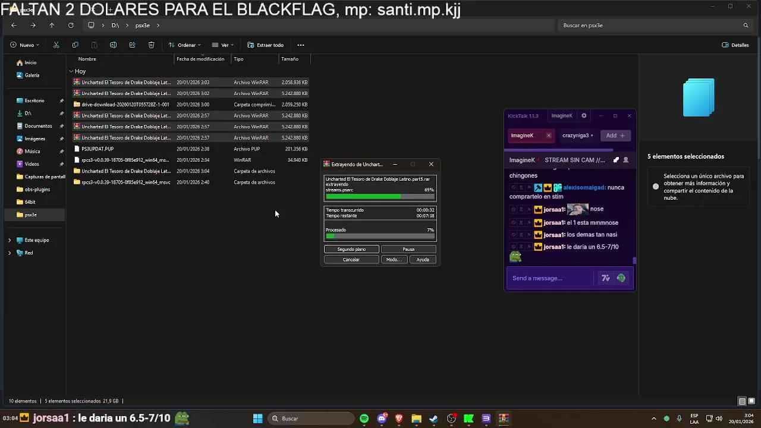Open OBS Studio from the taskbar
The image size is (761, 428).
(451, 418)
